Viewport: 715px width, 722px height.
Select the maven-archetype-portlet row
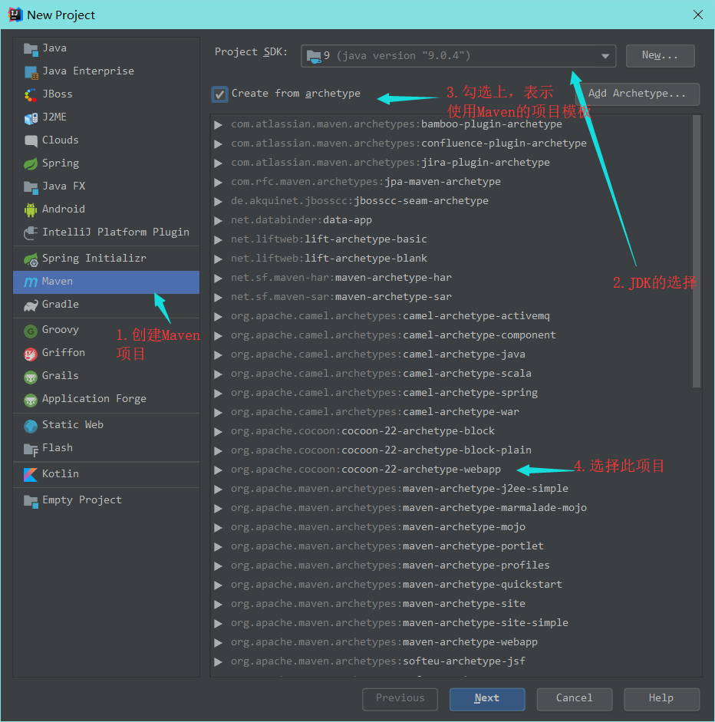(451, 546)
